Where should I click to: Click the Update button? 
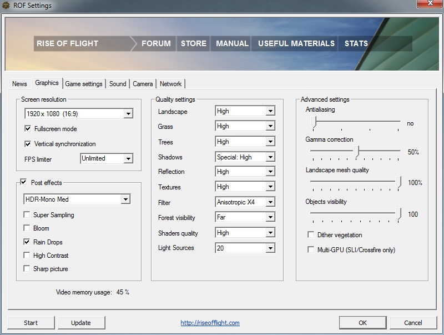pyautogui.click(x=81, y=323)
